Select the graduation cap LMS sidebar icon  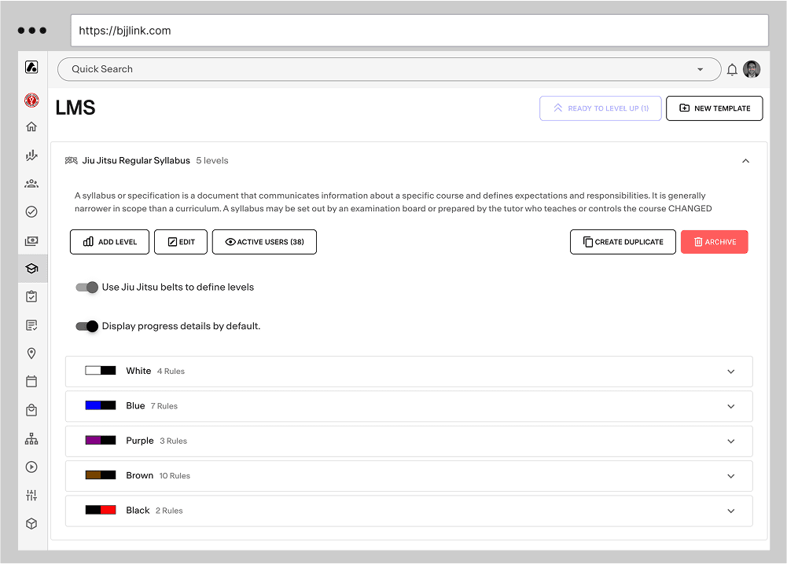(31, 268)
